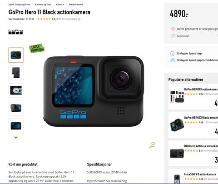Click the magnifier zoom icon below image
The height and width of the screenshot is (184, 218).
pos(152,145)
